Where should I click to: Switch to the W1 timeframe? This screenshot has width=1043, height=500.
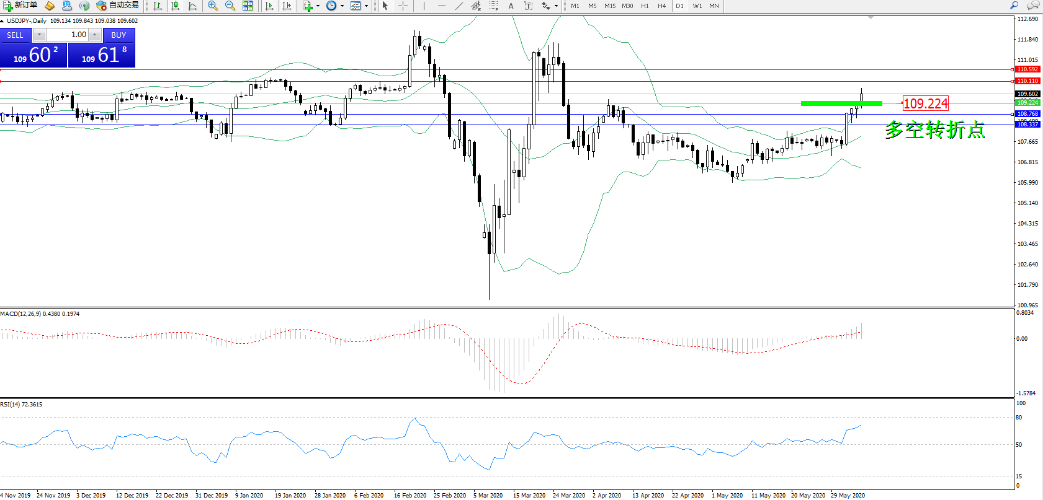pyautogui.click(x=697, y=6)
